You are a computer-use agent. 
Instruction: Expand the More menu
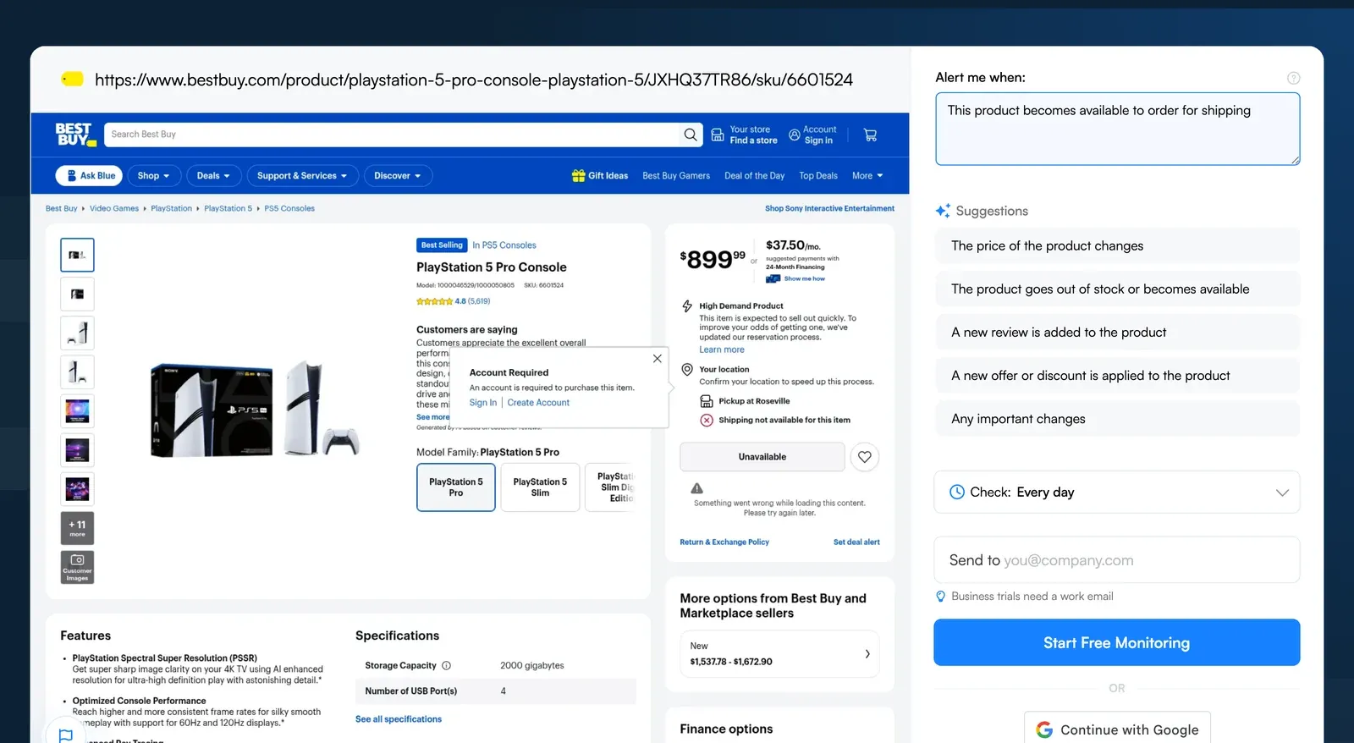(x=867, y=176)
